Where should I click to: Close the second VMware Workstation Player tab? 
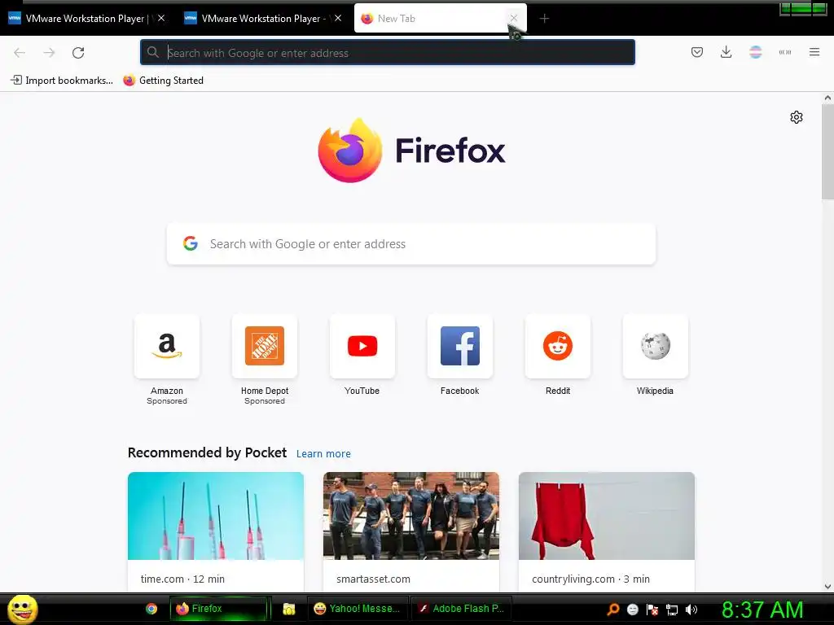coord(338,18)
